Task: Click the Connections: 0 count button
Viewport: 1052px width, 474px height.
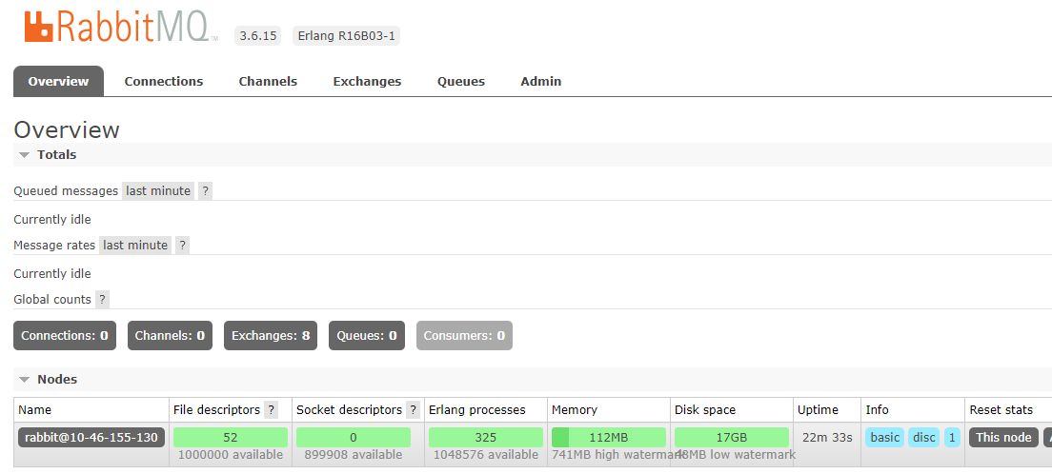Action: point(65,335)
